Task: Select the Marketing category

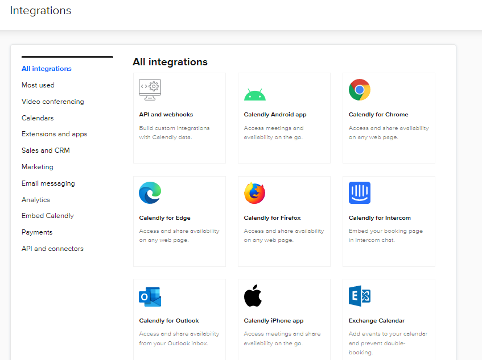Action: pos(37,167)
